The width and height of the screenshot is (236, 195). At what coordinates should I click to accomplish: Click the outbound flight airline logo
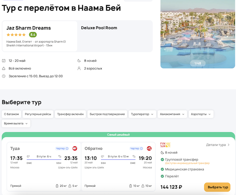[x=75, y=148]
